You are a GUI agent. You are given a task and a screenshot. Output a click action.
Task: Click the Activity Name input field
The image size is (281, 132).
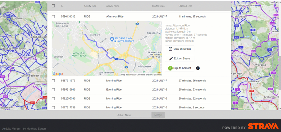click(134, 115)
